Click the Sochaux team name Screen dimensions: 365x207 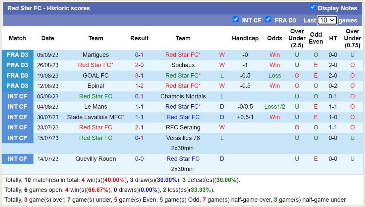pyautogui.click(x=183, y=65)
